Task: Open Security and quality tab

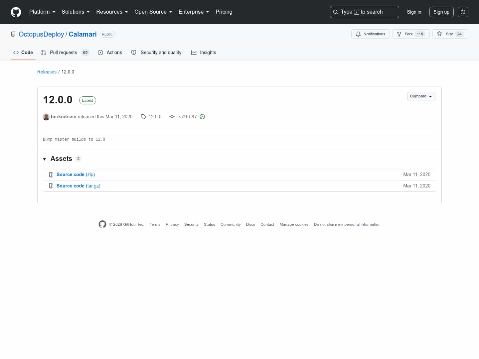Action: click(156, 53)
